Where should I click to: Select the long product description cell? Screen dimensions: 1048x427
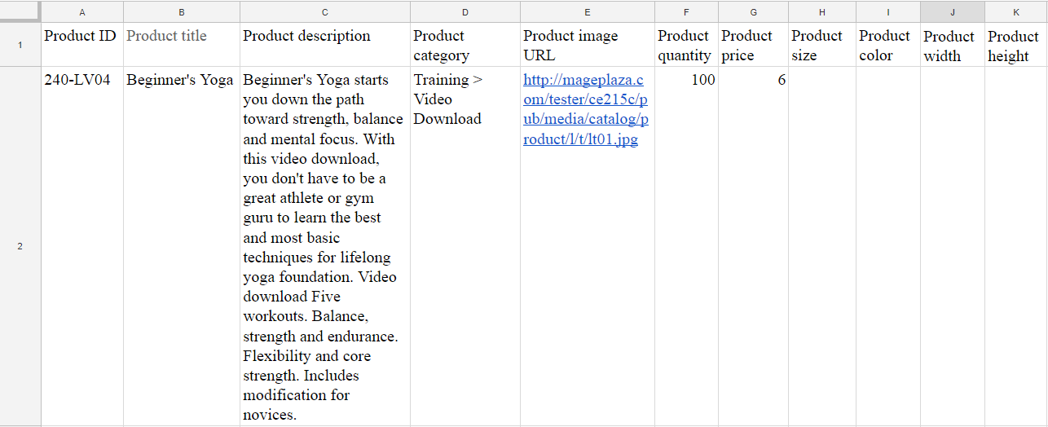click(x=325, y=246)
